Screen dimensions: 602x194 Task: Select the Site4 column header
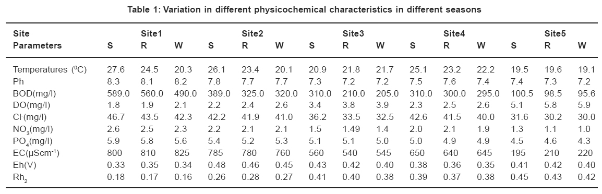tap(454, 33)
